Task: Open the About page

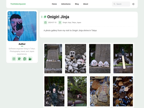Action: (86, 4)
